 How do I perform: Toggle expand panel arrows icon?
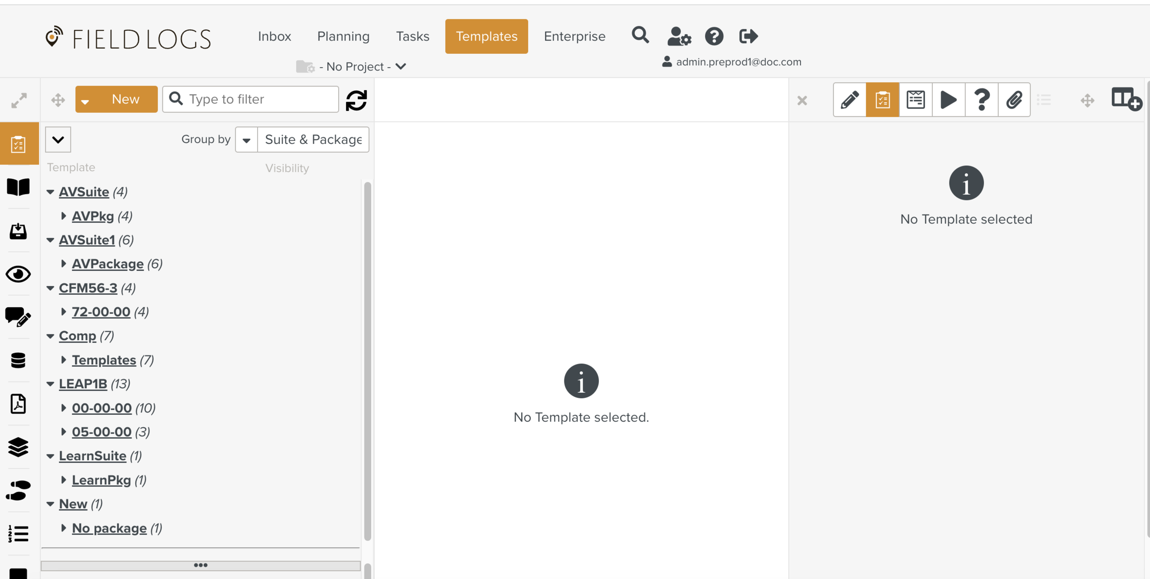click(x=19, y=100)
